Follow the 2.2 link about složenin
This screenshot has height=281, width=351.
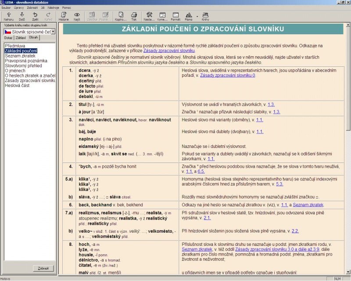coord(295,231)
